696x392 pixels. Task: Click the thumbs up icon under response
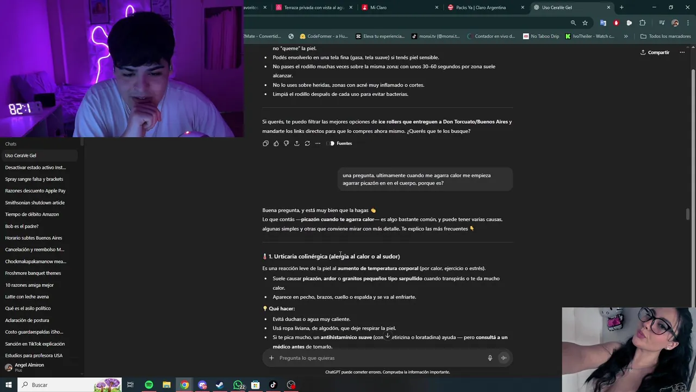[x=276, y=143]
